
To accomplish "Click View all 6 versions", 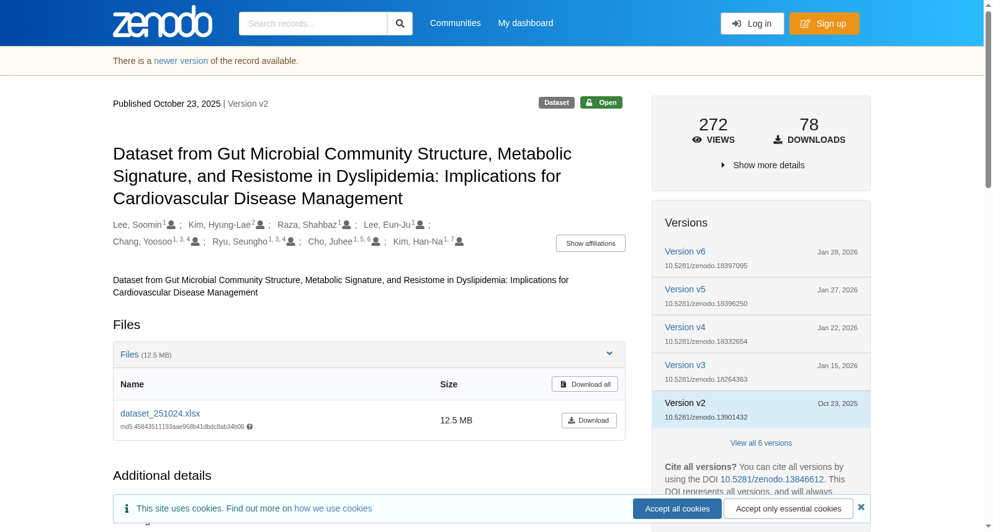I will 761,443.
